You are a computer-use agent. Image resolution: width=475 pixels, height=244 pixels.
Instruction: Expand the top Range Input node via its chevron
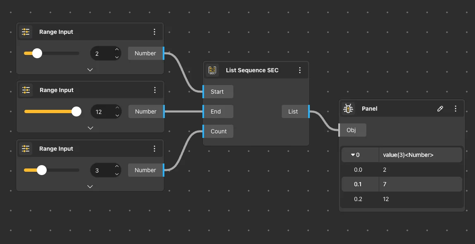coord(90,70)
